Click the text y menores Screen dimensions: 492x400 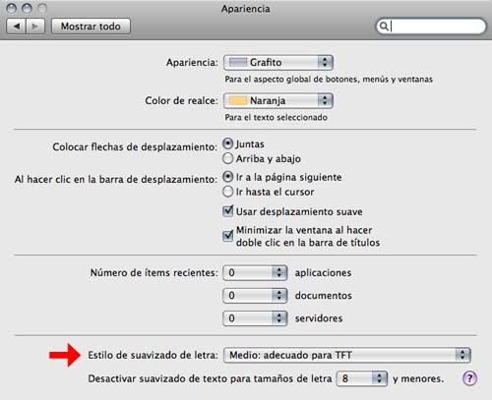418,379
